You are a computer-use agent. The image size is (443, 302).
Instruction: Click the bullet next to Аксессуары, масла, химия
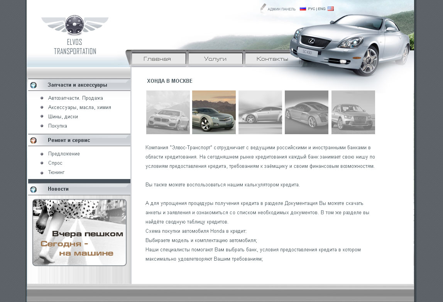42,107
